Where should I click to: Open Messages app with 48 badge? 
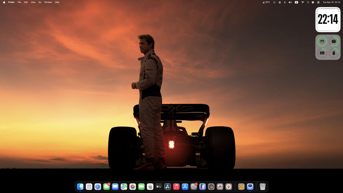(106, 187)
